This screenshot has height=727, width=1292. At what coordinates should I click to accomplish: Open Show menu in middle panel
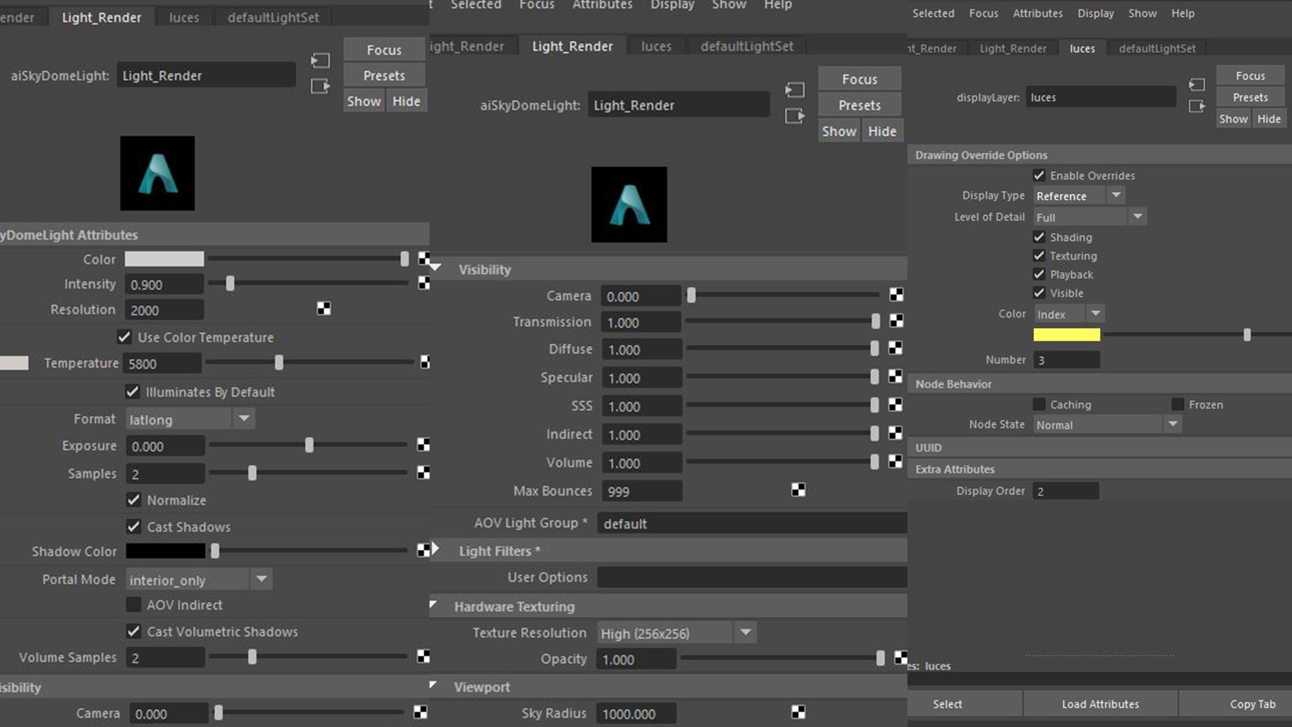tap(729, 5)
